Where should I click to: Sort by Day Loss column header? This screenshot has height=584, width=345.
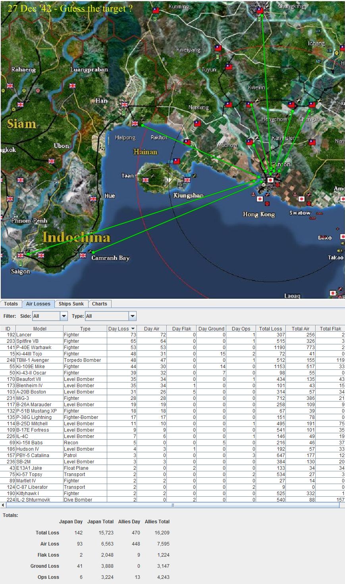[122, 328]
